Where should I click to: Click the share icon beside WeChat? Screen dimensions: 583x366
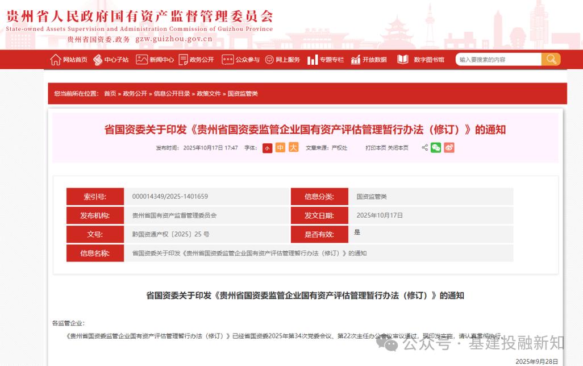(x=424, y=148)
